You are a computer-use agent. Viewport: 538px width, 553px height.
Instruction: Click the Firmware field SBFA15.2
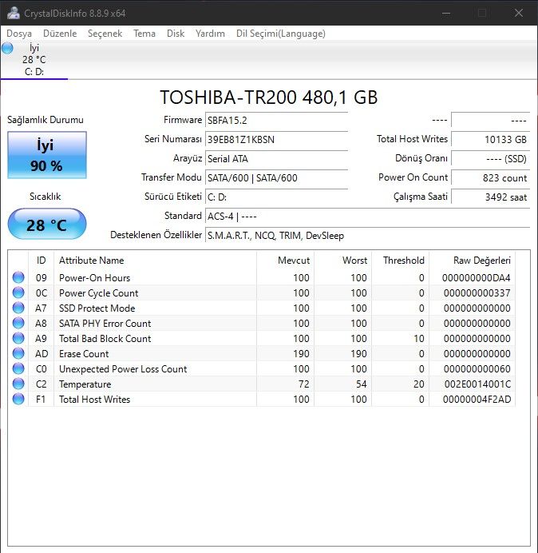tap(276, 120)
